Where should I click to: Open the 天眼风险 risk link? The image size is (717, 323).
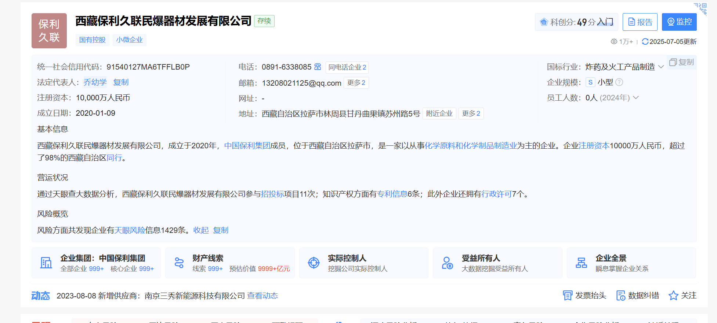(130, 230)
